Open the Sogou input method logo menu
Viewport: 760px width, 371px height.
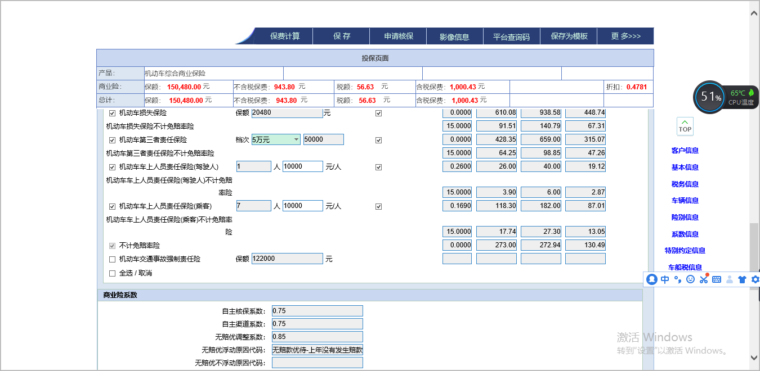click(652, 279)
